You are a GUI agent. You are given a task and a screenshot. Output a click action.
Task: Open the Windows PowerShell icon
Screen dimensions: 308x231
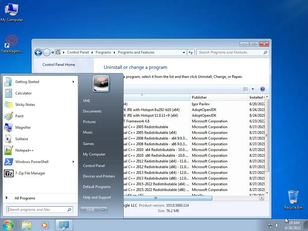(x=9, y=162)
